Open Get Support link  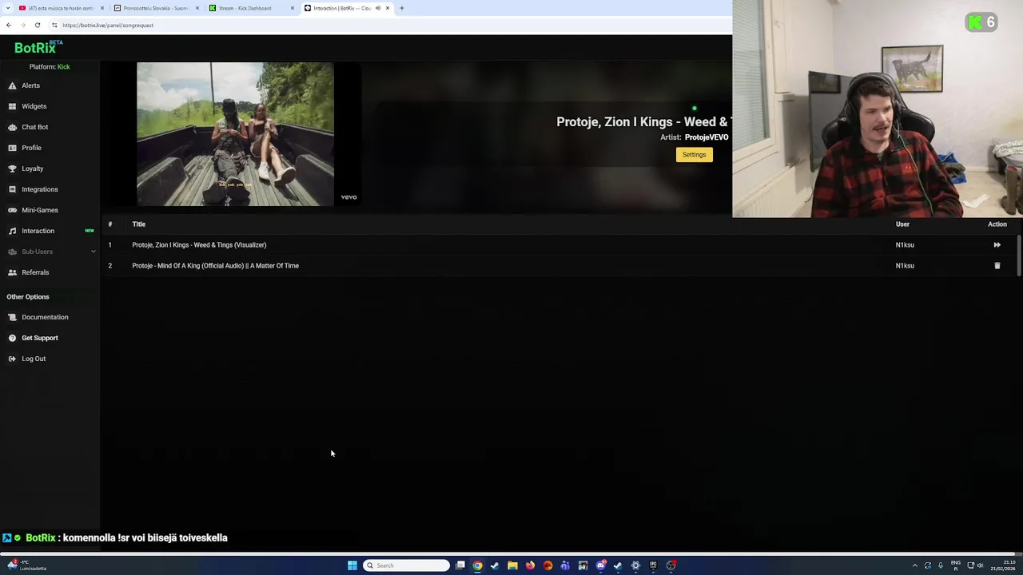click(x=39, y=338)
